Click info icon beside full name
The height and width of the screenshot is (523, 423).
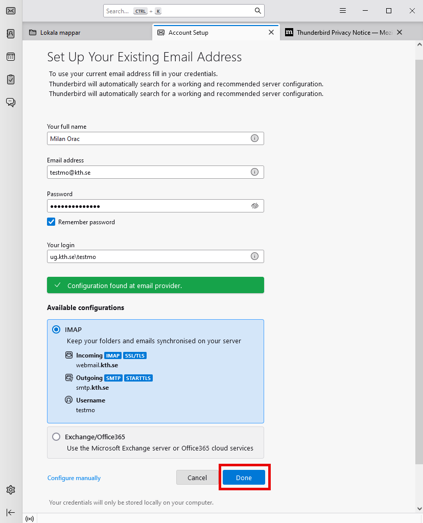click(x=254, y=138)
